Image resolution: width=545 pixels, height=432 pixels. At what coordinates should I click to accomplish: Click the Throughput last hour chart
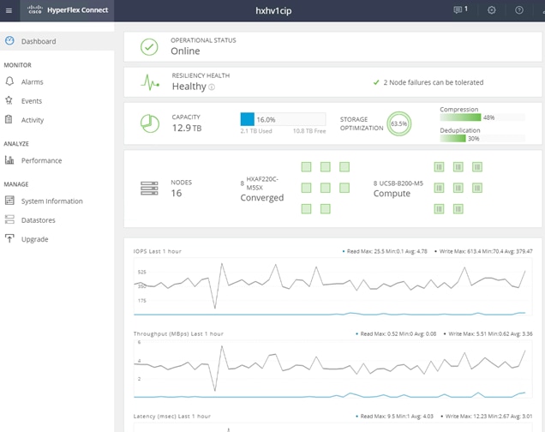[332, 369]
